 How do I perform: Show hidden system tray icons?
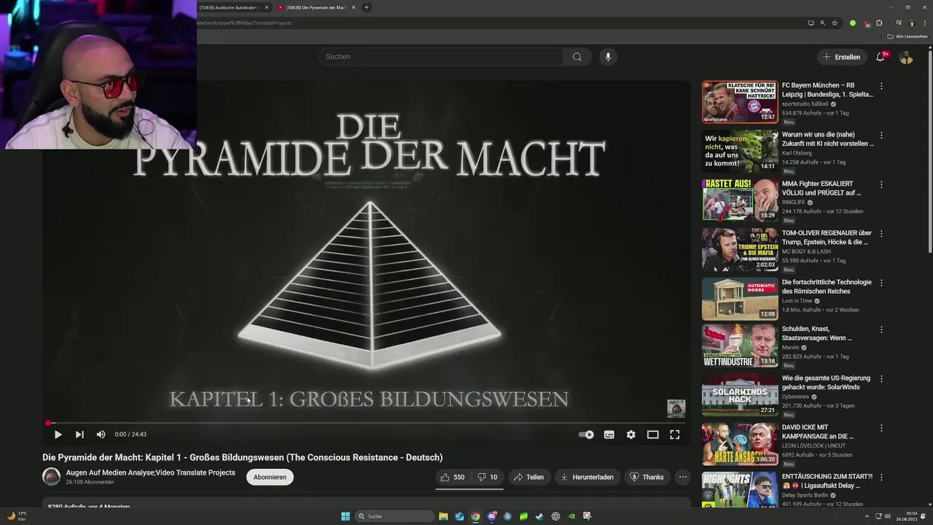click(867, 516)
